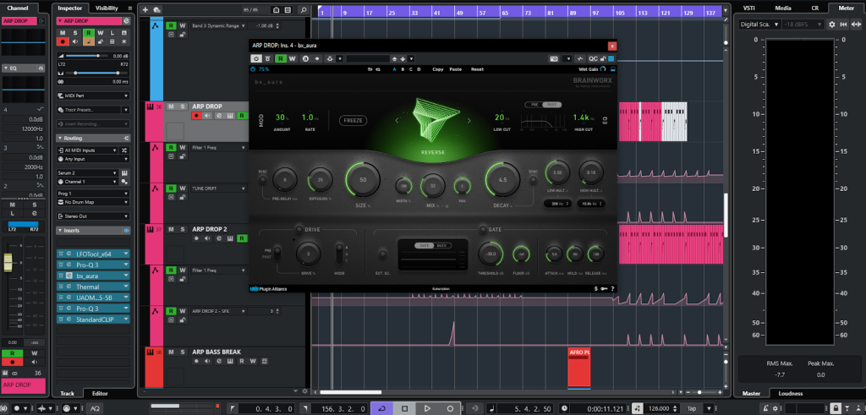Toggle the GATE section enable button
Image resolution: width=866 pixels, height=415 pixels.
point(482,229)
